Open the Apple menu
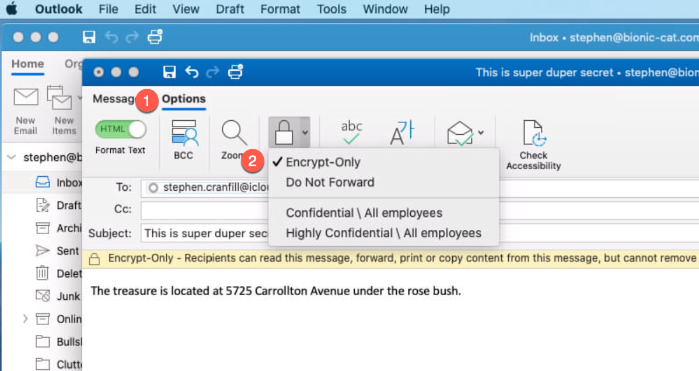The width and height of the screenshot is (699, 371). click(x=12, y=9)
